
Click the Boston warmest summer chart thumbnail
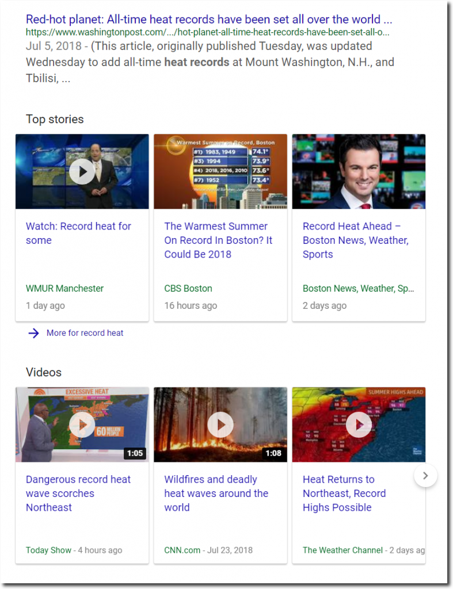[220, 171]
